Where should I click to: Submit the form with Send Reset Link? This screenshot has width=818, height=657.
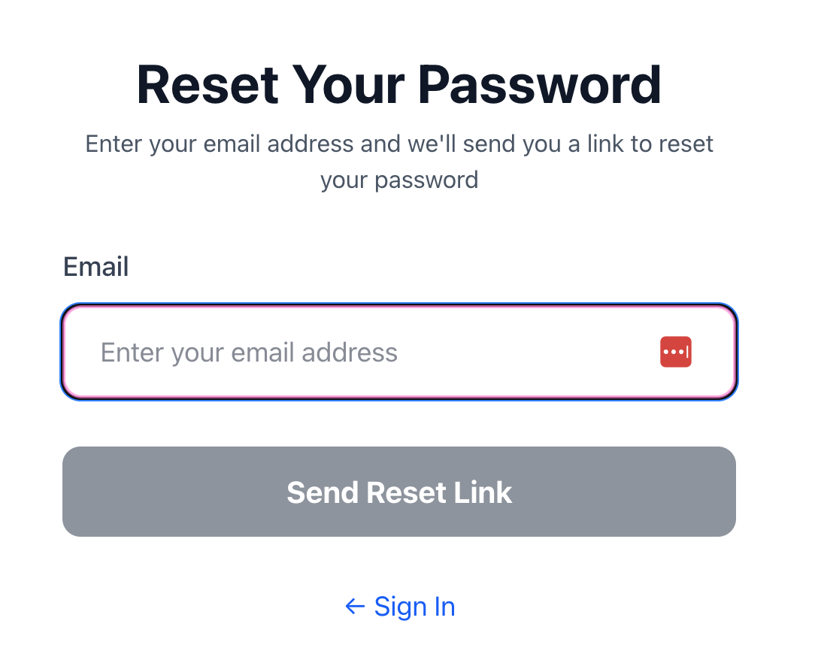click(398, 492)
